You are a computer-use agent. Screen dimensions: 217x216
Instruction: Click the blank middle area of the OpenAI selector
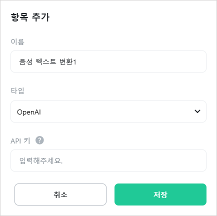[x=116, y=111]
